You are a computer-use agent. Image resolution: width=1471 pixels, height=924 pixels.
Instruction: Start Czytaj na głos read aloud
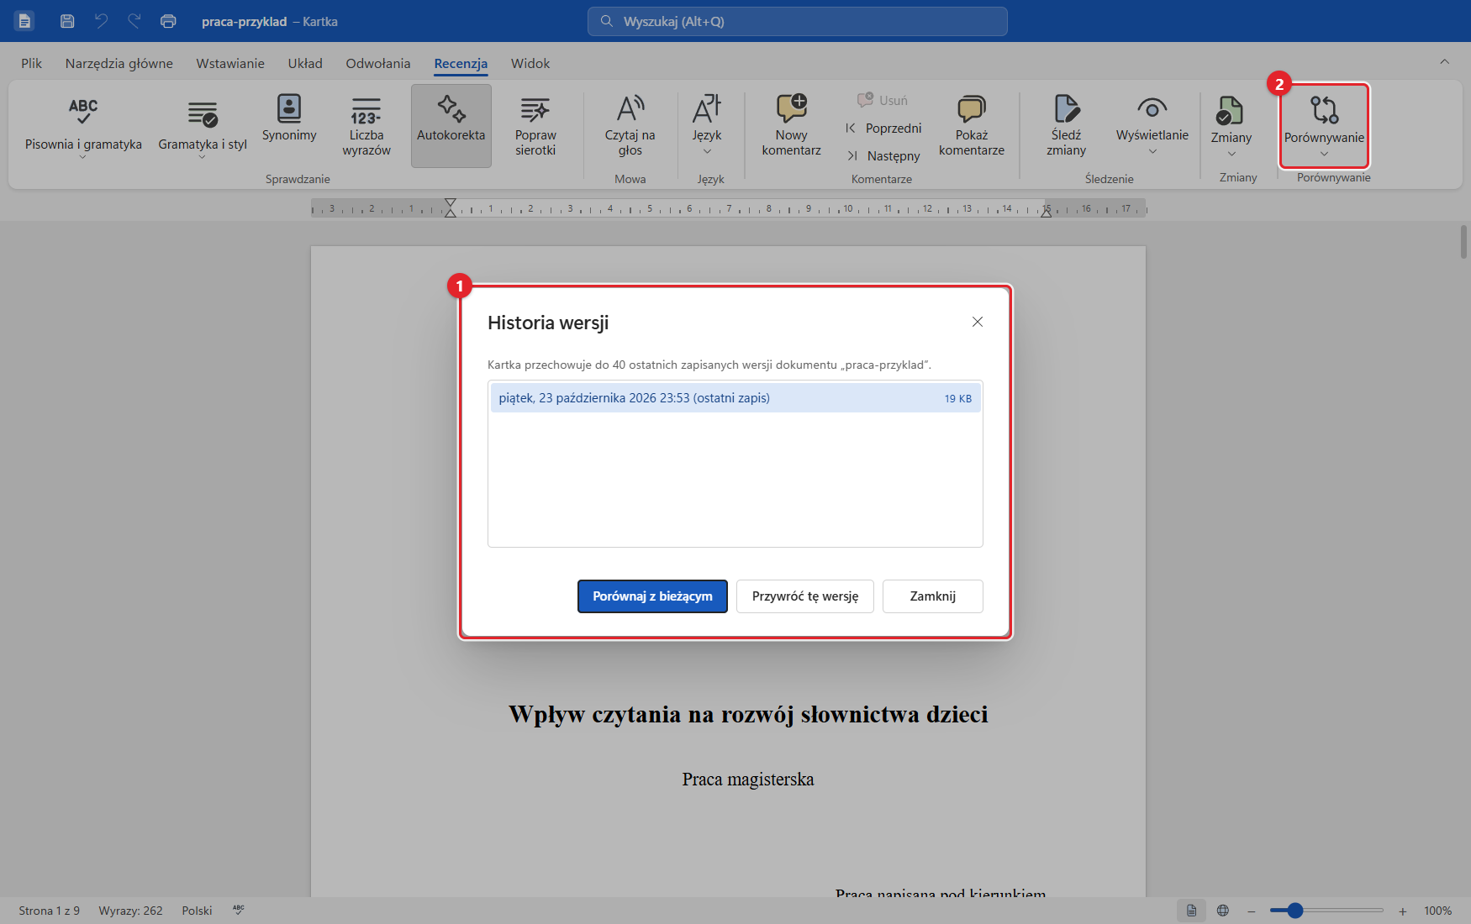630,126
